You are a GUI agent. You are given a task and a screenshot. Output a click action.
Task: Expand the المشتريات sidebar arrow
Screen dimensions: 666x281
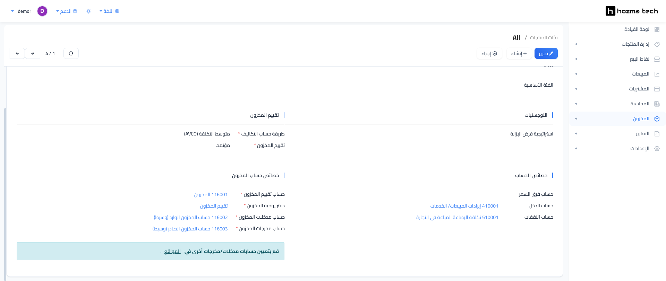(x=576, y=89)
